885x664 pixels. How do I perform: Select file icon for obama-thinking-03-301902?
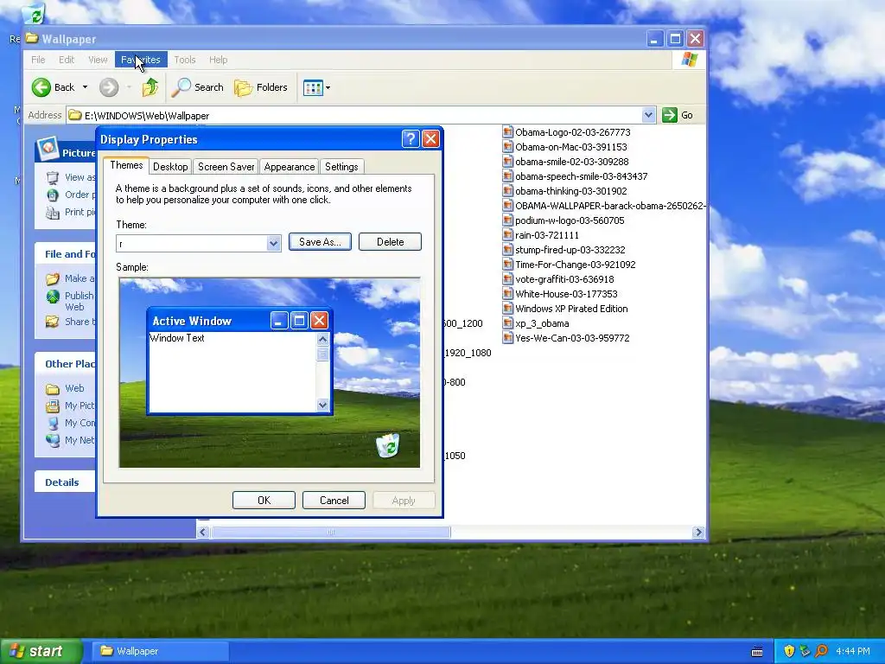point(507,191)
